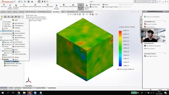Switch to Features tab
Image resolution: width=169 pixels, height=95 pixels.
point(3,12)
